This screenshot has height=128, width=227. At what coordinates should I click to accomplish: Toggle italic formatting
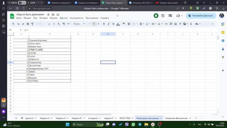coord(109,24)
